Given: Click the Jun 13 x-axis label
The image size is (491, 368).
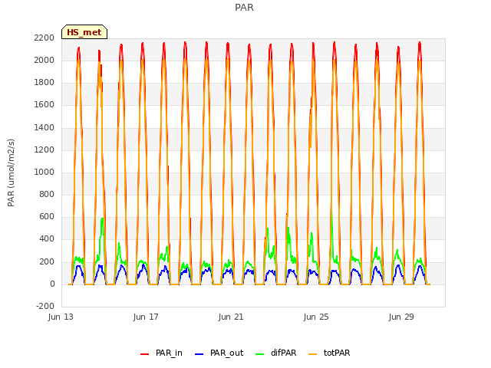Looking at the screenshot, I should pyautogui.click(x=61, y=317).
